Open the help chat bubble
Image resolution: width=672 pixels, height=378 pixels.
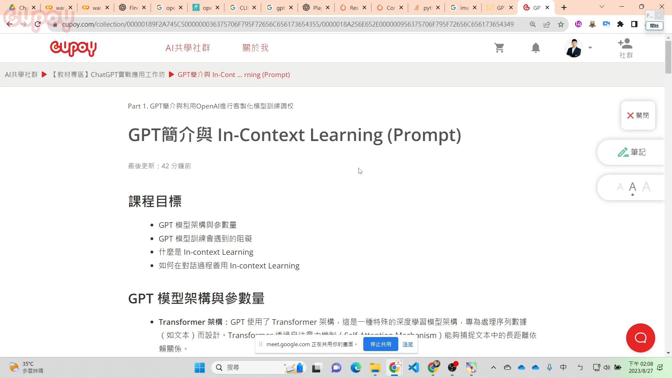pyautogui.click(x=640, y=338)
